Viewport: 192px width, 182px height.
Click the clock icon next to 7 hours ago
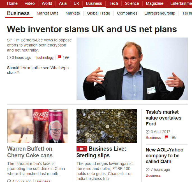[147, 169]
